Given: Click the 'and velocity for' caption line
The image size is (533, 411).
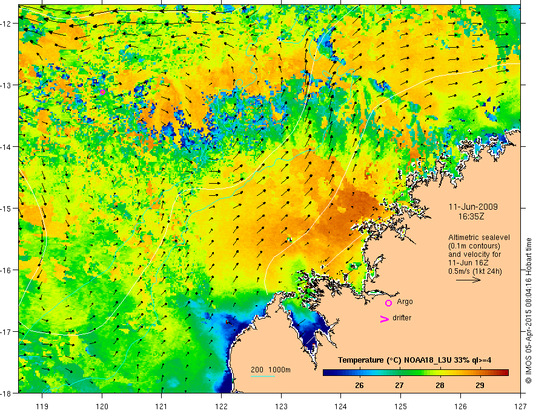Looking at the screenshot, I should (x=474, y=254).
